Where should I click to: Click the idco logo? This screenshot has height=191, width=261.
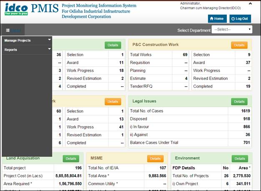pos(16,9)
